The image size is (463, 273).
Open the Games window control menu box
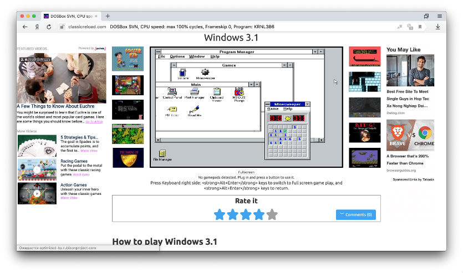point(174,65)
